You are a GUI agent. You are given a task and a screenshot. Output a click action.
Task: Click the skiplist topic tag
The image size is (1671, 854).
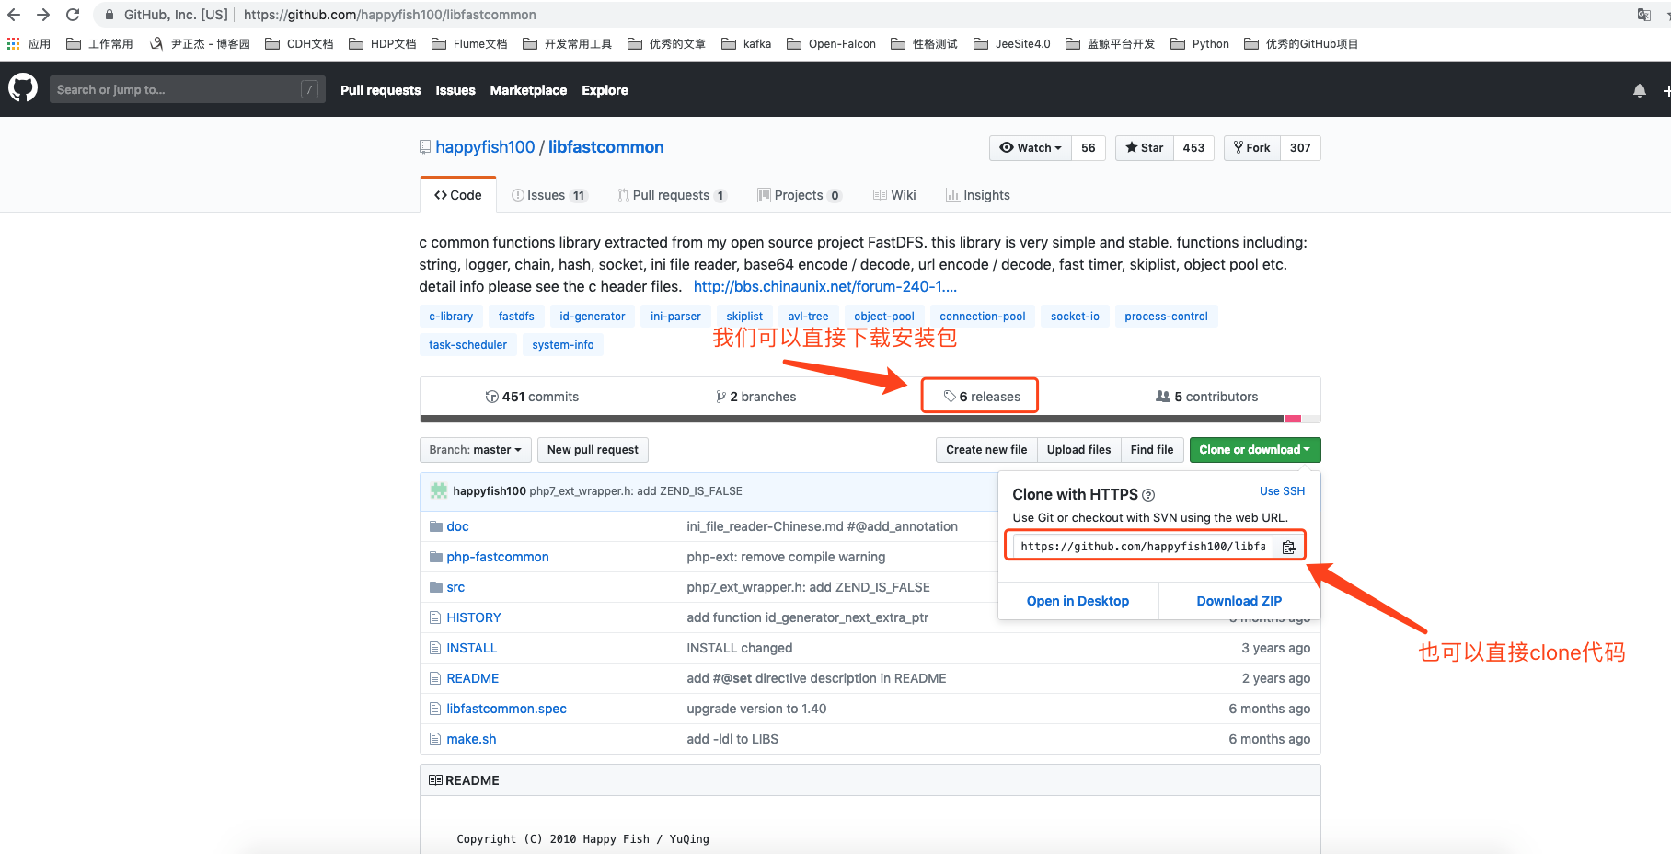(744, 317)
